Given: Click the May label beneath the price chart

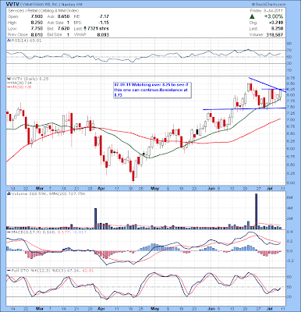Looking at the screenshot, I should 154,188.
